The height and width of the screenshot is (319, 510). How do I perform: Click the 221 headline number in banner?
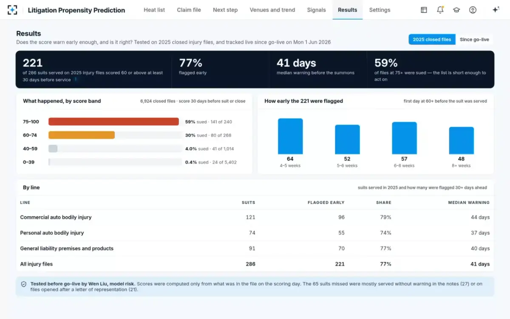[33, 63]
